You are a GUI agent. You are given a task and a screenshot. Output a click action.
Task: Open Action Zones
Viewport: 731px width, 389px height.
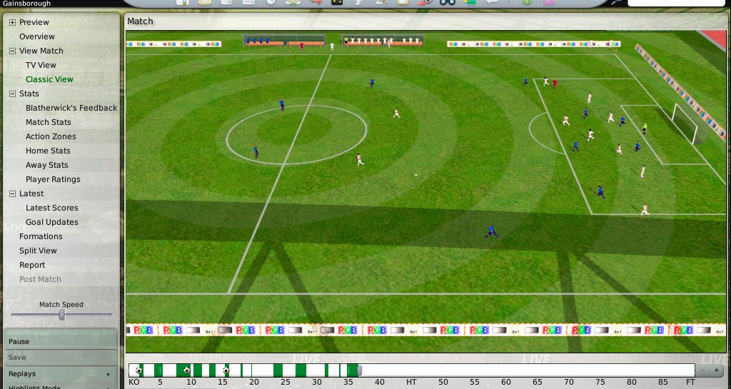click(x=51, y=136)
